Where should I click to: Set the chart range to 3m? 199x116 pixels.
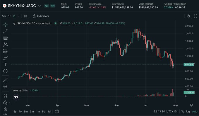point(32,111)
